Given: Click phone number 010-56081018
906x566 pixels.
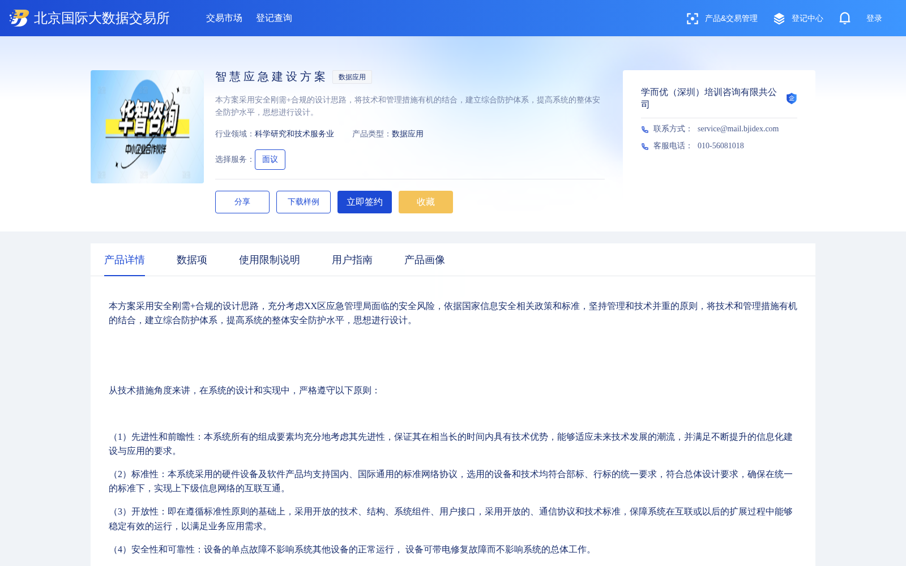Looking at the screenshot, I should click(x=721, y=146).
